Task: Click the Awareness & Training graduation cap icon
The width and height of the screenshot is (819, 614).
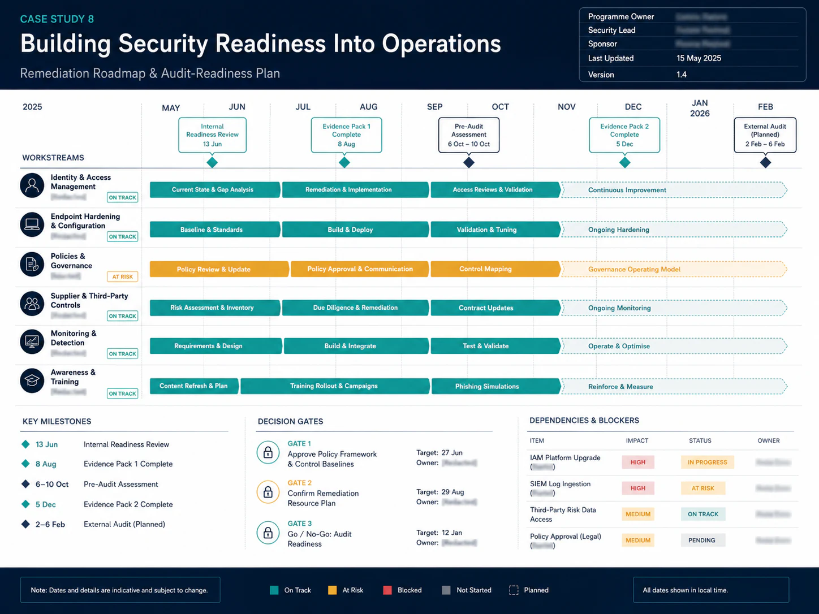Action: 32,380
